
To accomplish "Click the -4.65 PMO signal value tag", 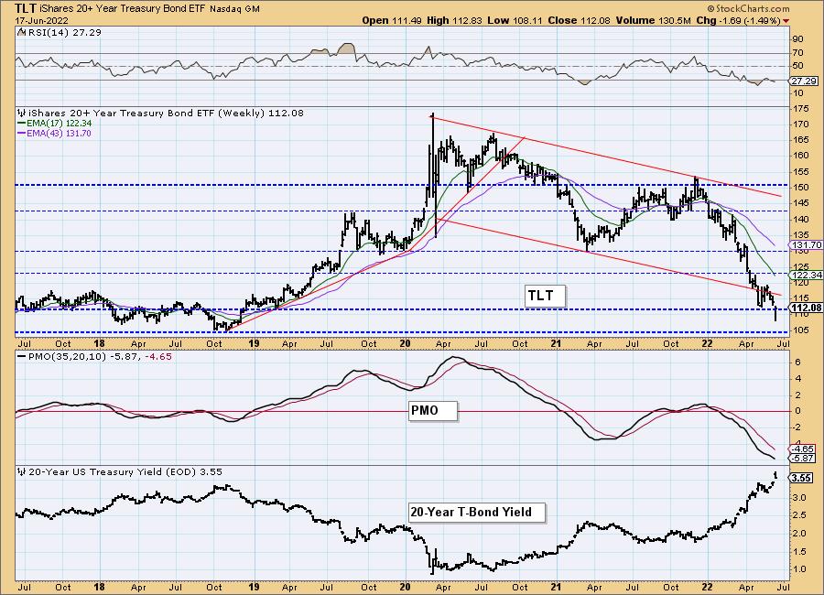I will coord(803,449).
